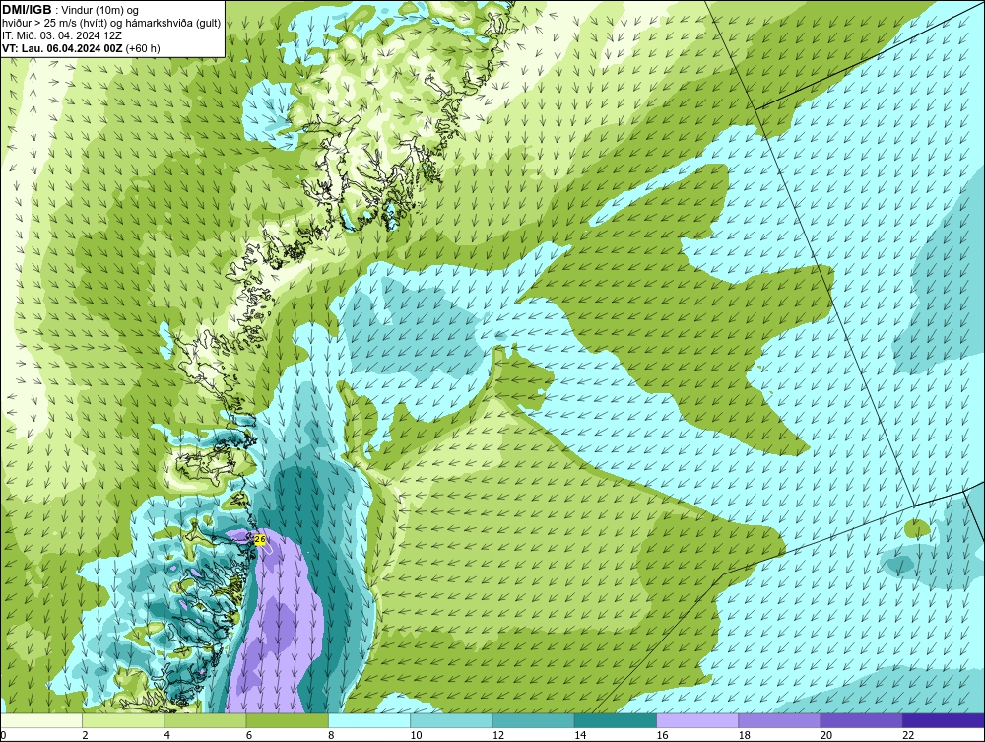The height and width of the screenshot is (742, 985).
Task: Select the 2–4 m/s legend color
Action: 123,720
